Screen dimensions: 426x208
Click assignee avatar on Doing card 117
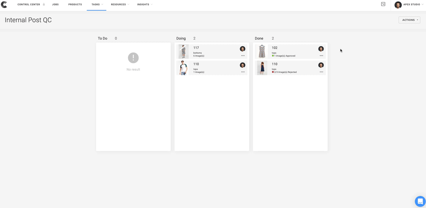242,49
